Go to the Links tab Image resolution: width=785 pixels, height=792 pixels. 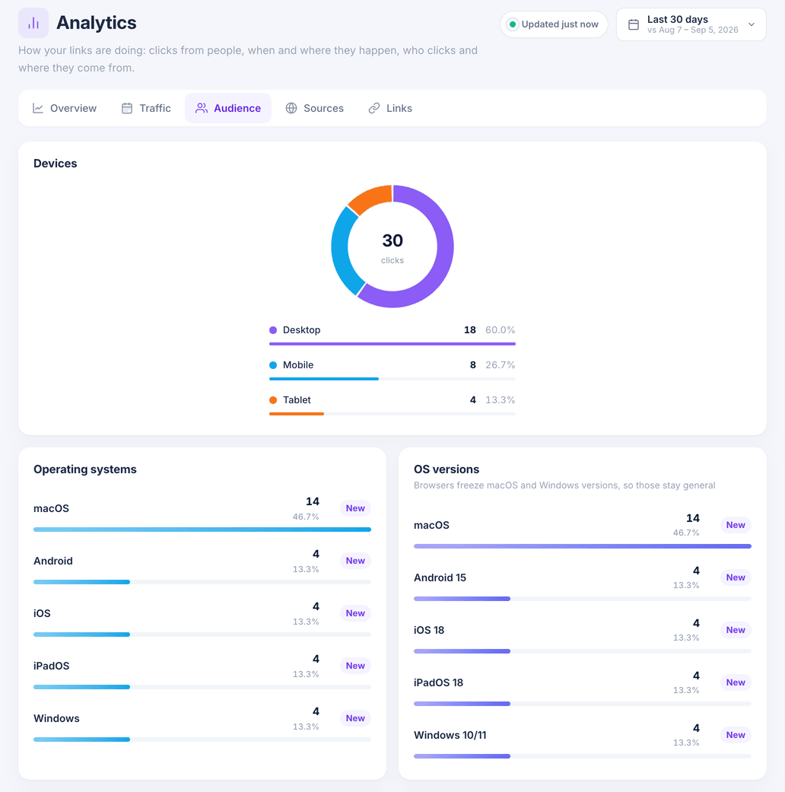(390, 108)
